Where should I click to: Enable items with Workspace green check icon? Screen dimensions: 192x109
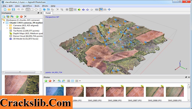17,16
